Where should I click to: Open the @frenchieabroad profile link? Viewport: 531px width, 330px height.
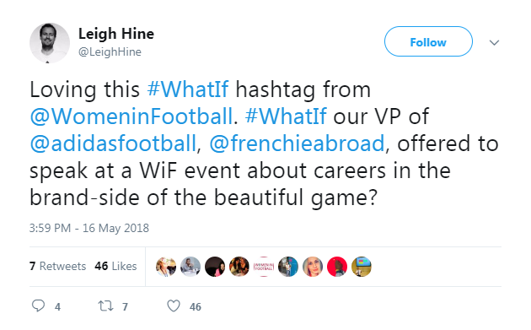tap(297, 143)
